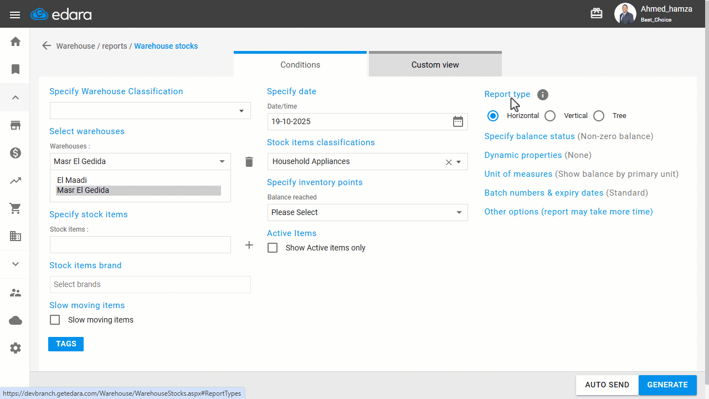Open Warehouse Classification dropdown
The height and width of the screenshot is (399, 709).
(150, 110)
